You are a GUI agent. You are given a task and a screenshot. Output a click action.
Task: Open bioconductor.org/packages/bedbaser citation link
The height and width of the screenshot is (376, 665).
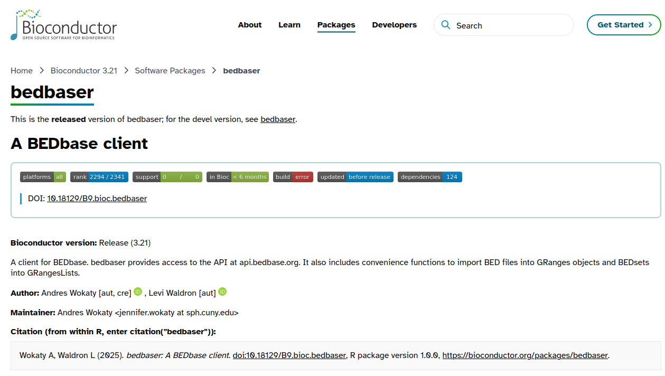coord(525,355)
